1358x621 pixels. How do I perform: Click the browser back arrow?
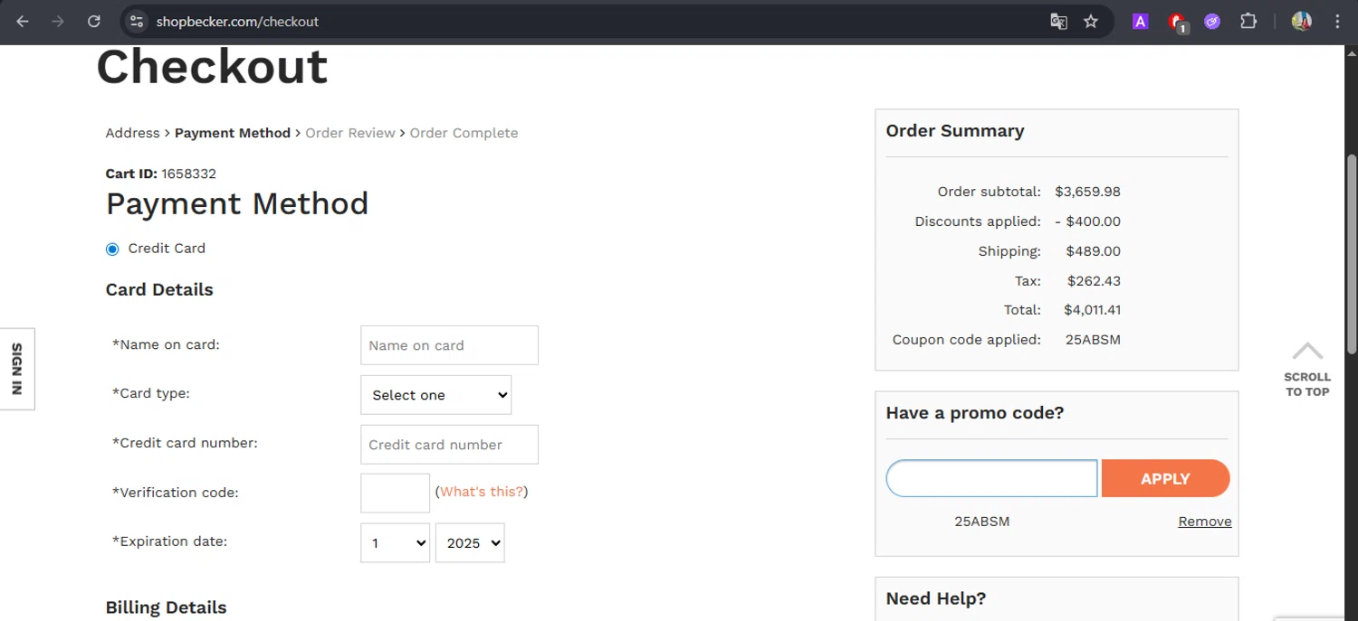pos(23,22)
